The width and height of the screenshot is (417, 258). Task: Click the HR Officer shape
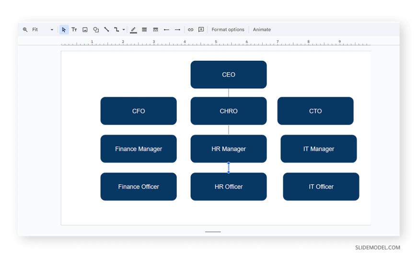click(x=229, y=187)
